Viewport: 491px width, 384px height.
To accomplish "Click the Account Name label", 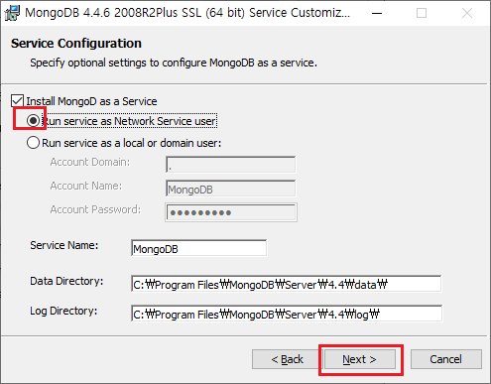I will pos(86,186).
